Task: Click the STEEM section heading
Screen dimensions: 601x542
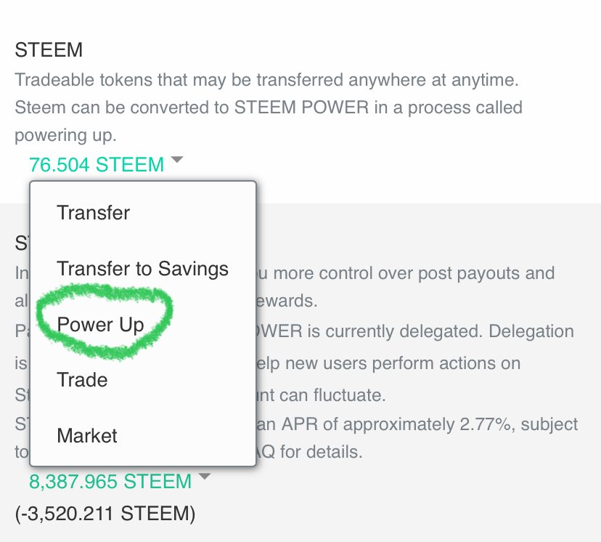Action: (49, 50)
